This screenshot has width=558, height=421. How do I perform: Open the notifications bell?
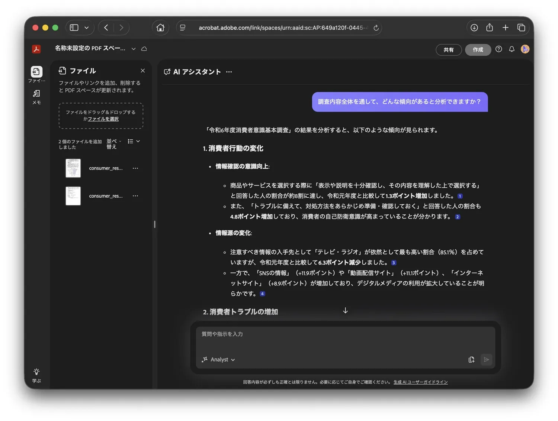[511, 49]
